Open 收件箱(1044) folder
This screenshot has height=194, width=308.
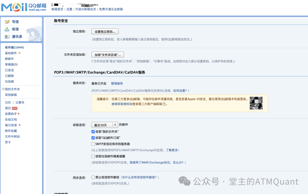(14, 48)
